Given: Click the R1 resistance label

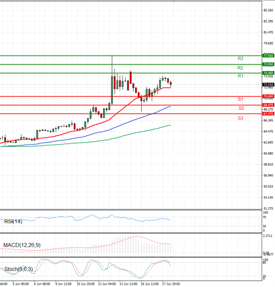Looking at the screenshot, I should pyautogui.click(x=241, y=76).
